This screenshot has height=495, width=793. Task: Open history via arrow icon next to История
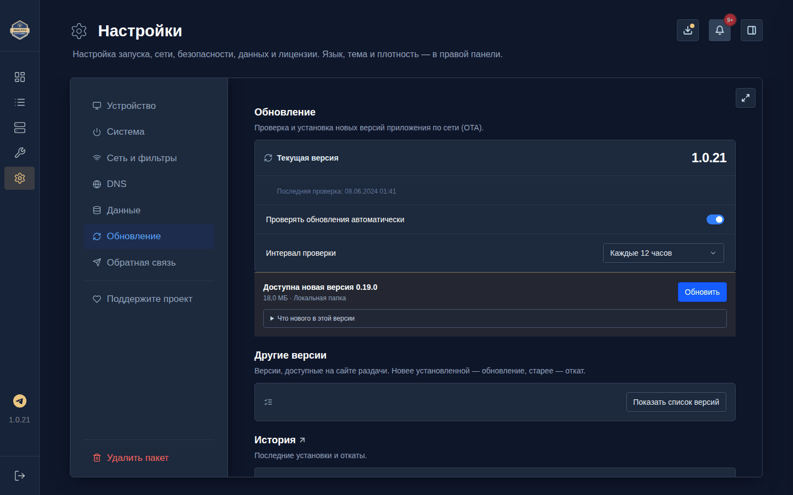(302, 440)
